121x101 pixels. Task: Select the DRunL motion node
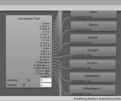point(94,26)
